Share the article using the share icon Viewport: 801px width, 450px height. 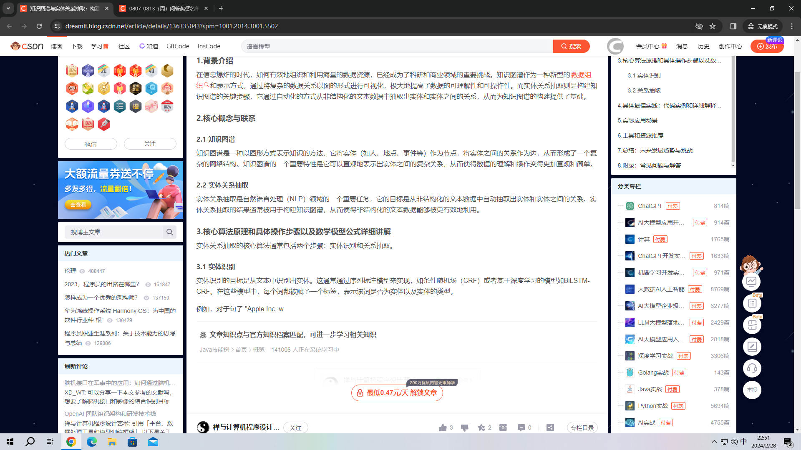550,427
